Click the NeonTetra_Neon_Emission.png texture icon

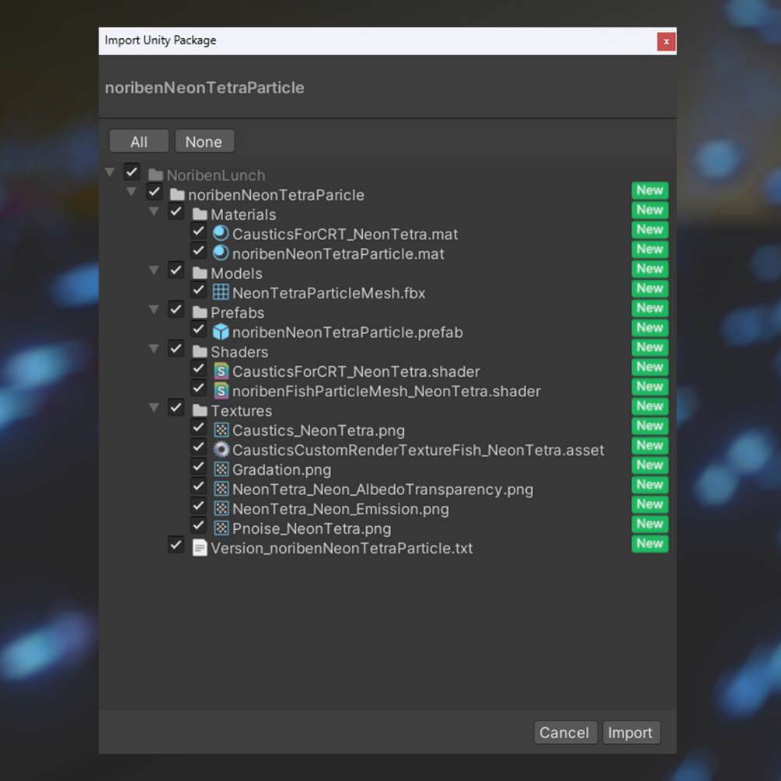coord(221,508)
